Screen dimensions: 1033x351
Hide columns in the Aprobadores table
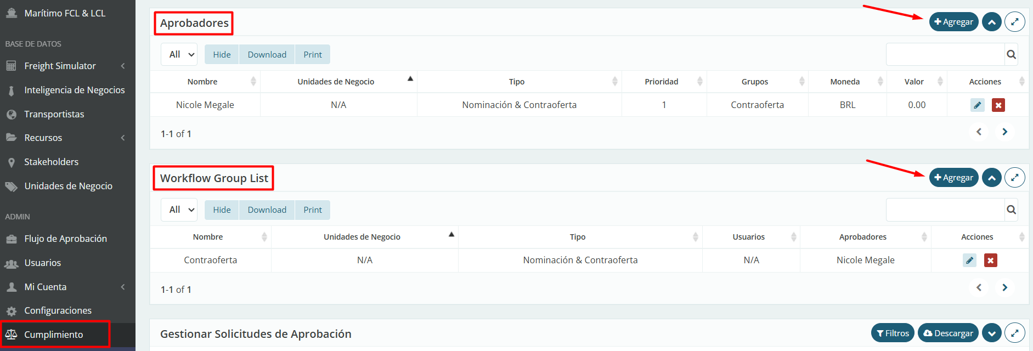click(222, 54)
